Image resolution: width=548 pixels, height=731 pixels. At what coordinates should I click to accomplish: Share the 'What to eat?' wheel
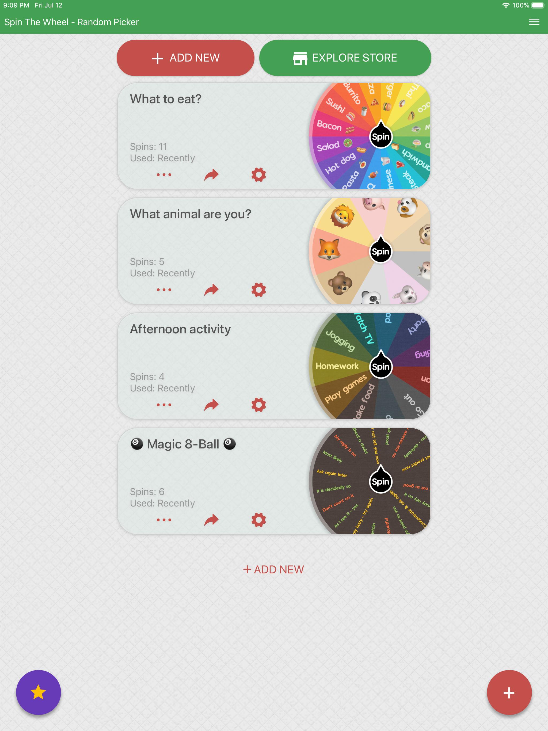210,174
